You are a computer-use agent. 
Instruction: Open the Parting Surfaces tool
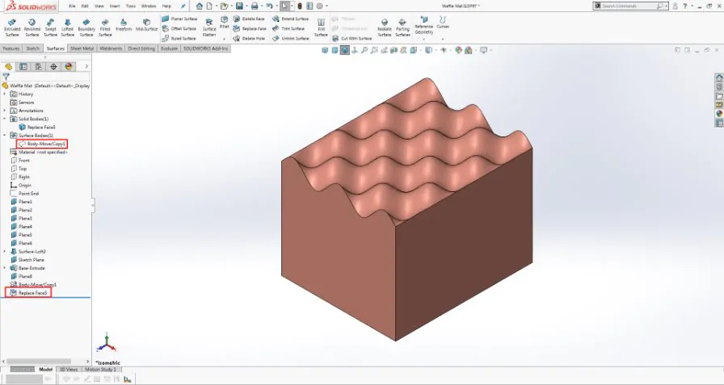click(x=402, y=27)
